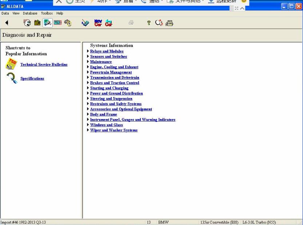Expand the Powertrain Management triangle

[x=88, y=72]
